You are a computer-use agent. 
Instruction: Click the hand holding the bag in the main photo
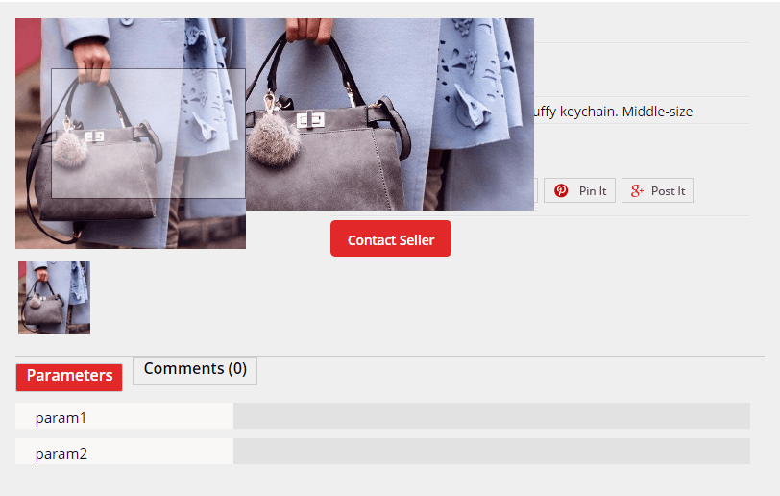coord(91,62)
